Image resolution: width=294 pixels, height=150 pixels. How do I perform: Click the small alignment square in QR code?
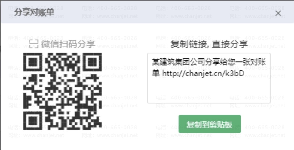[84, 113]
